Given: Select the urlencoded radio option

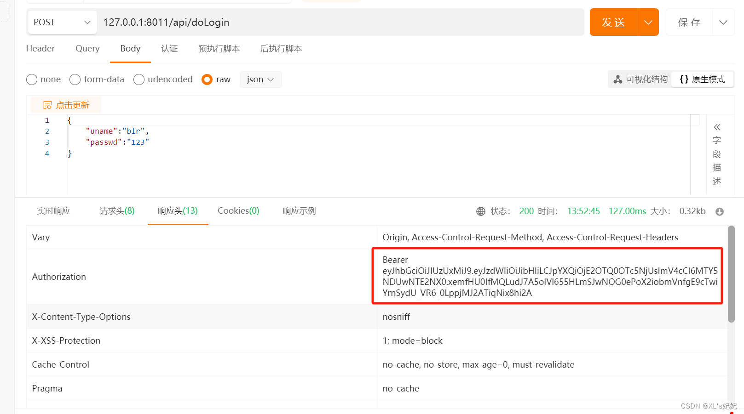Looking at the screenshot, I should (139, 79).
